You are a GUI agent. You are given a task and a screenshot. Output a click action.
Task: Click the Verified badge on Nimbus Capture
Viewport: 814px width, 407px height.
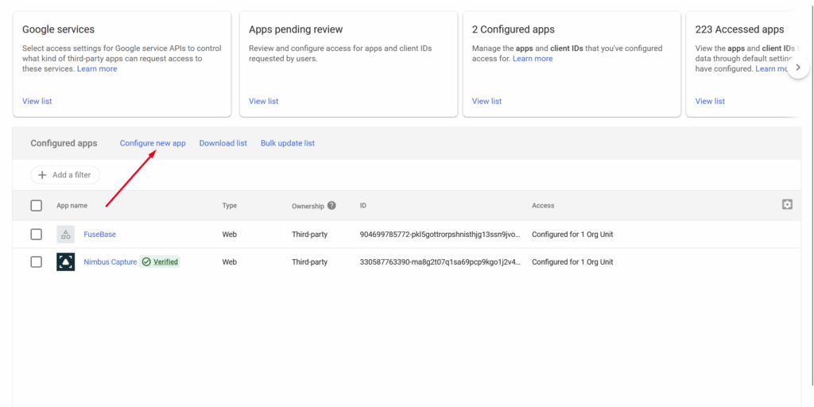click(x=160, y=262)
